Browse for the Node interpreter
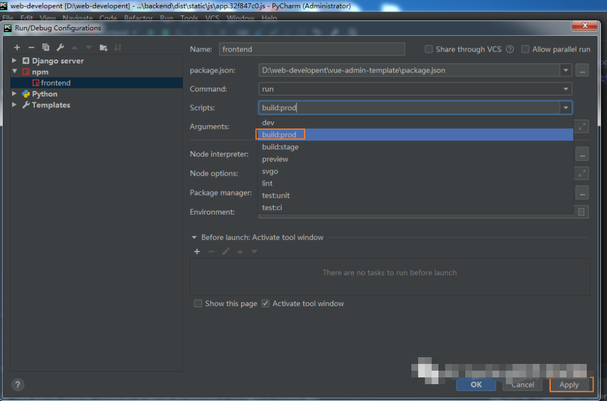 582,154
